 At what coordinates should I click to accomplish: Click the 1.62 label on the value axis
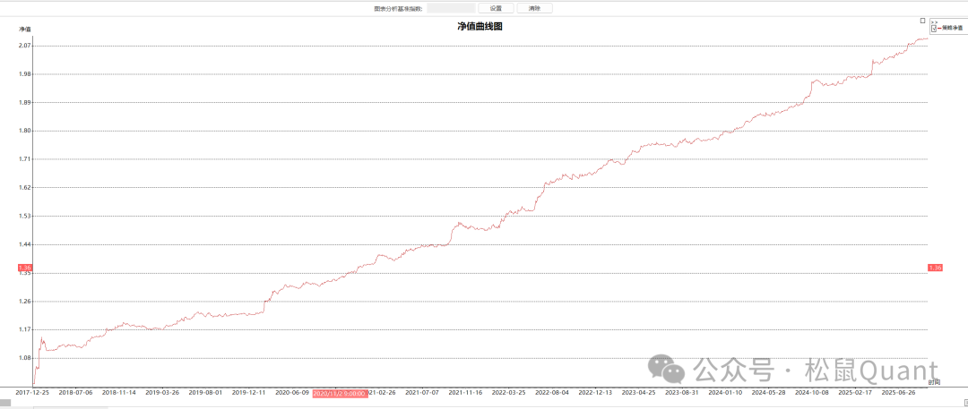pos(24,188)
